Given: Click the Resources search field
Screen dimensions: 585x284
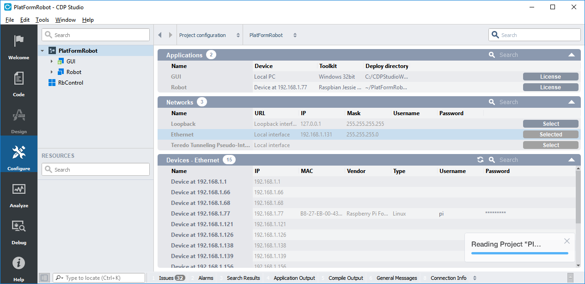Looking at the screenshot, I should click(96, 170).
